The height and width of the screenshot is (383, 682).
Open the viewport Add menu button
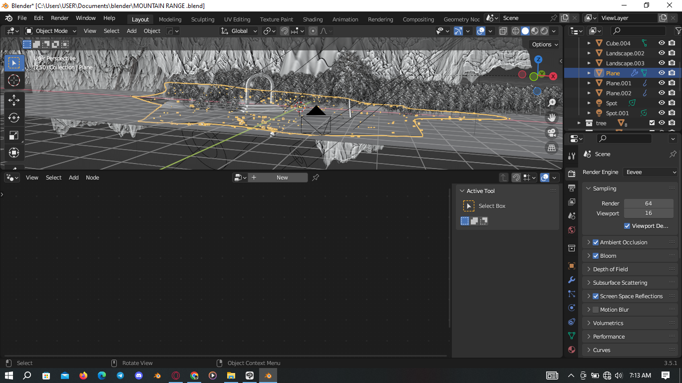click(131, 31)
